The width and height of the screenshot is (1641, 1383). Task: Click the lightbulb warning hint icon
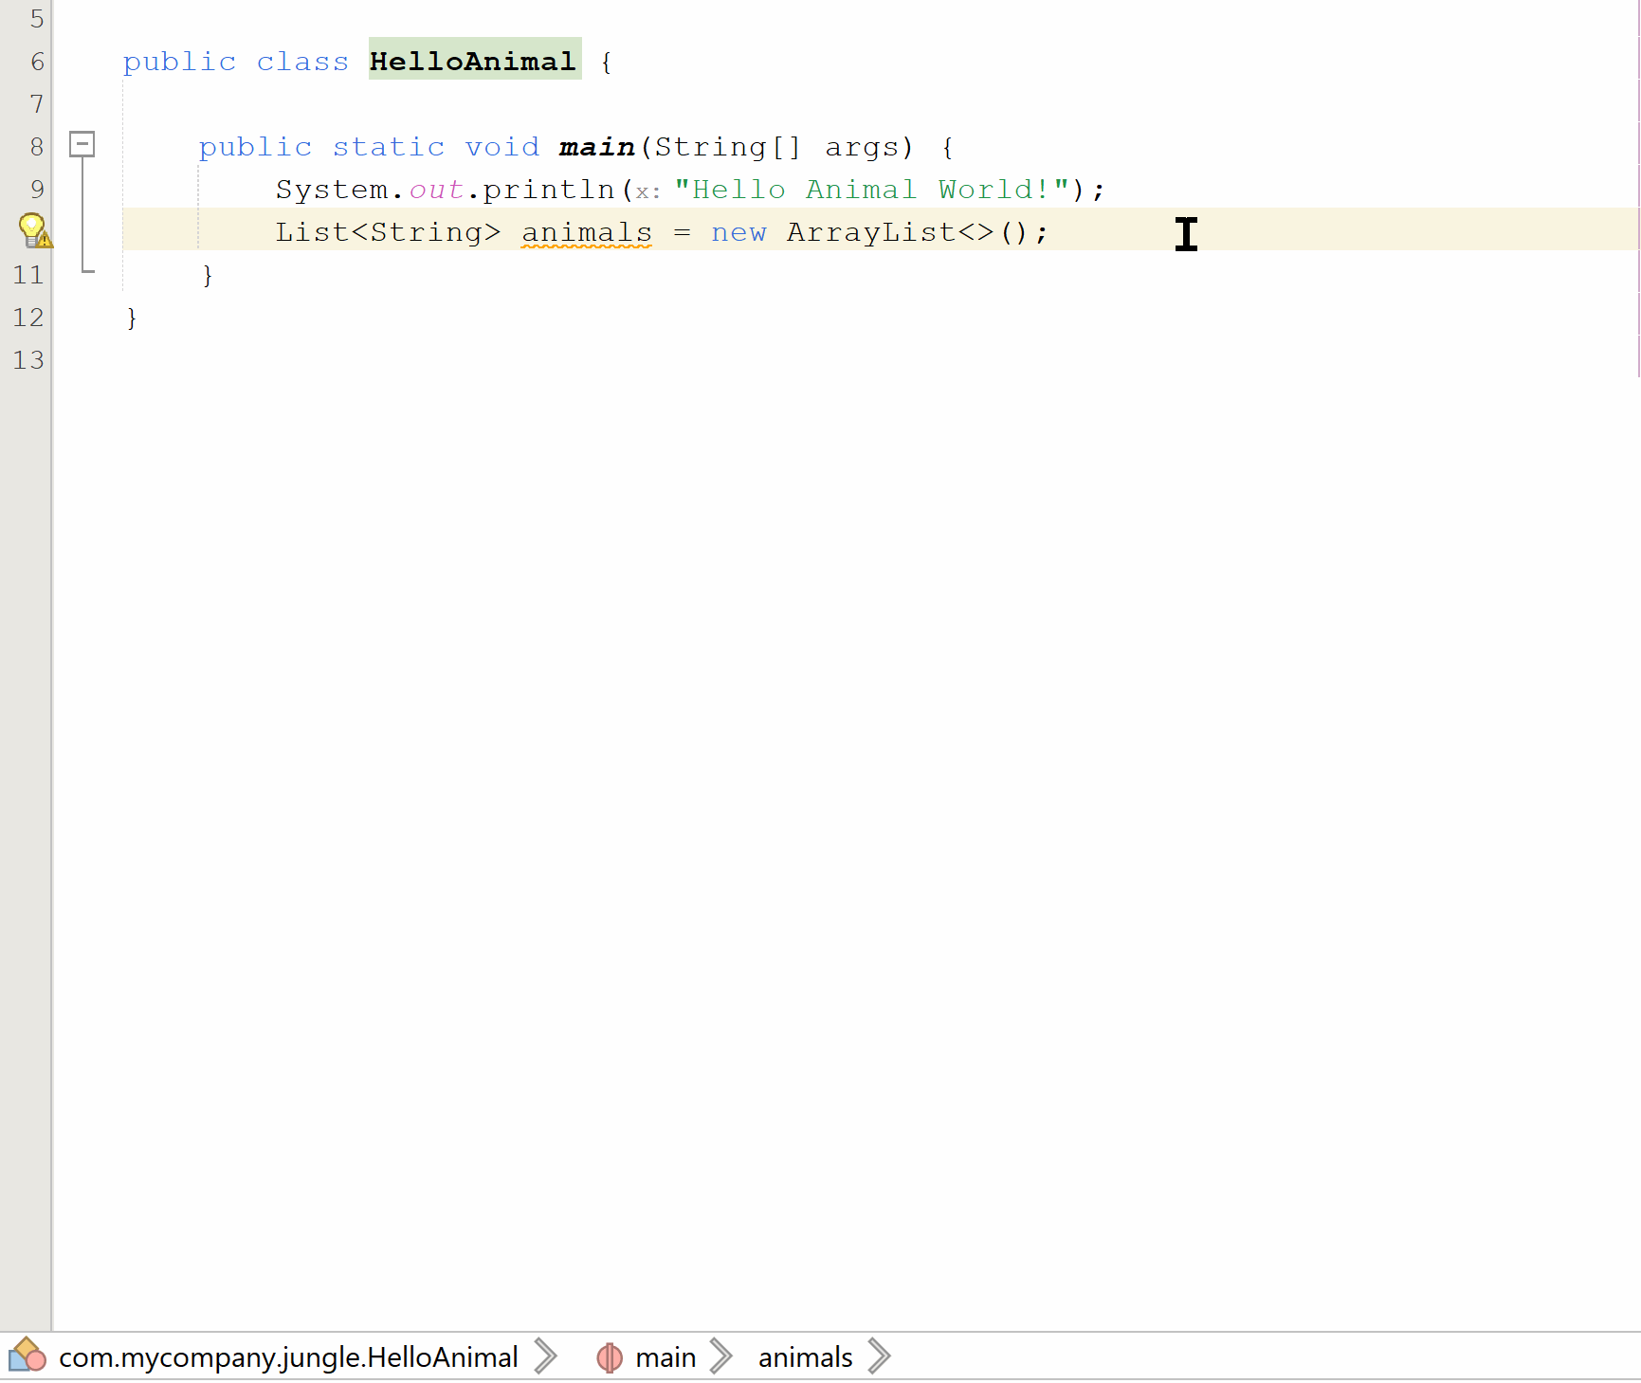pyautogui.click(x=35, y=230)
